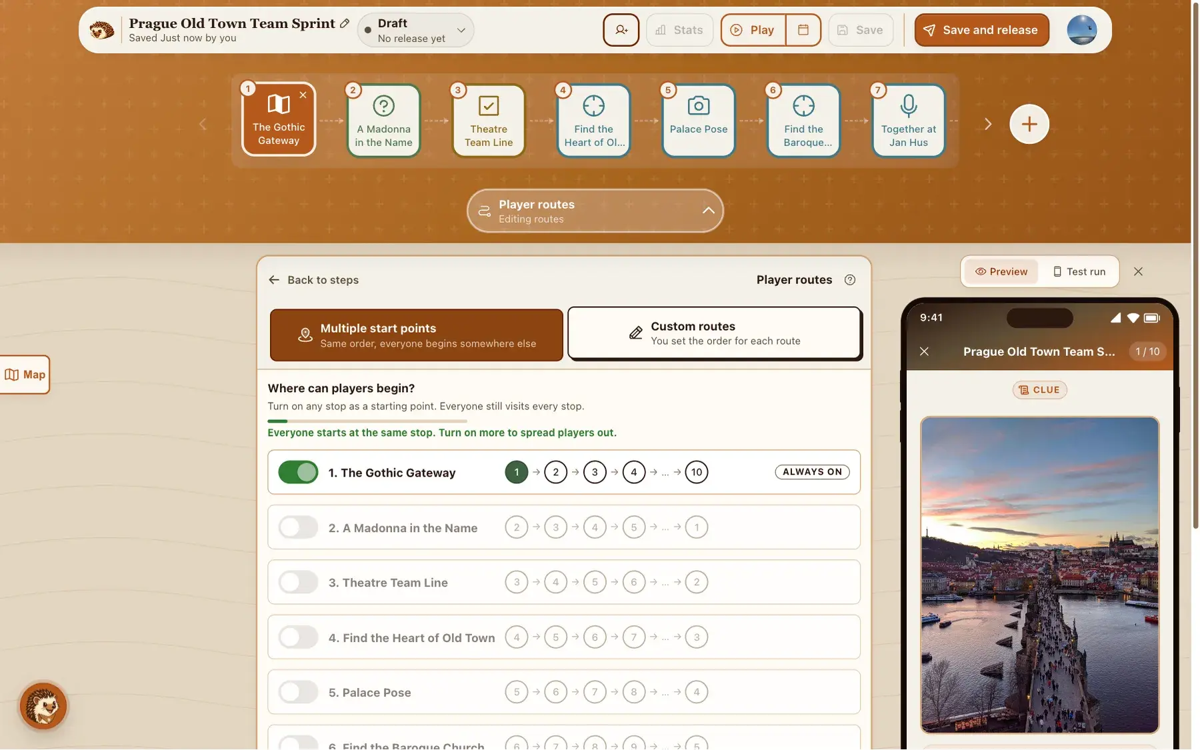Add a new step with the plus button
This screenshot has height=750, width=1200.
1029,124
